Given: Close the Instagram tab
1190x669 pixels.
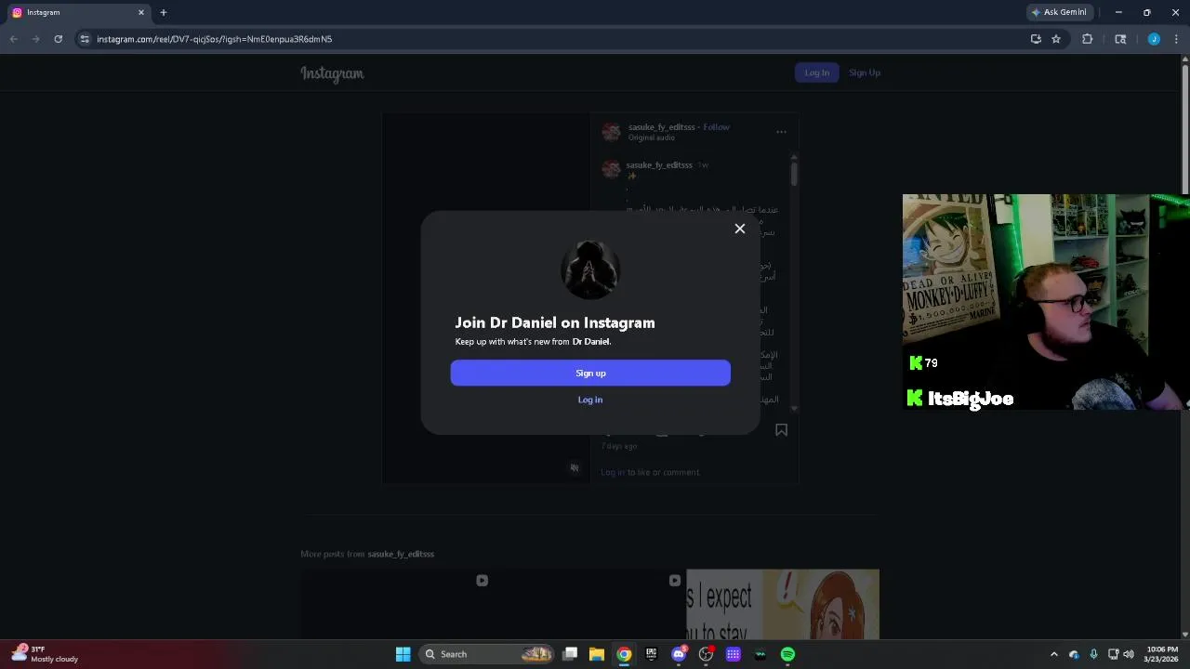Looking at the screenshot, I should click(x=141, y=12).
